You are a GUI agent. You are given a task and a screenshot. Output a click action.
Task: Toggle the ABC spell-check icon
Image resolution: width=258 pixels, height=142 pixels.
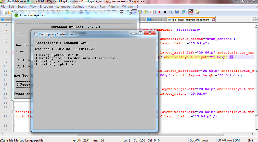coord(191,12)
